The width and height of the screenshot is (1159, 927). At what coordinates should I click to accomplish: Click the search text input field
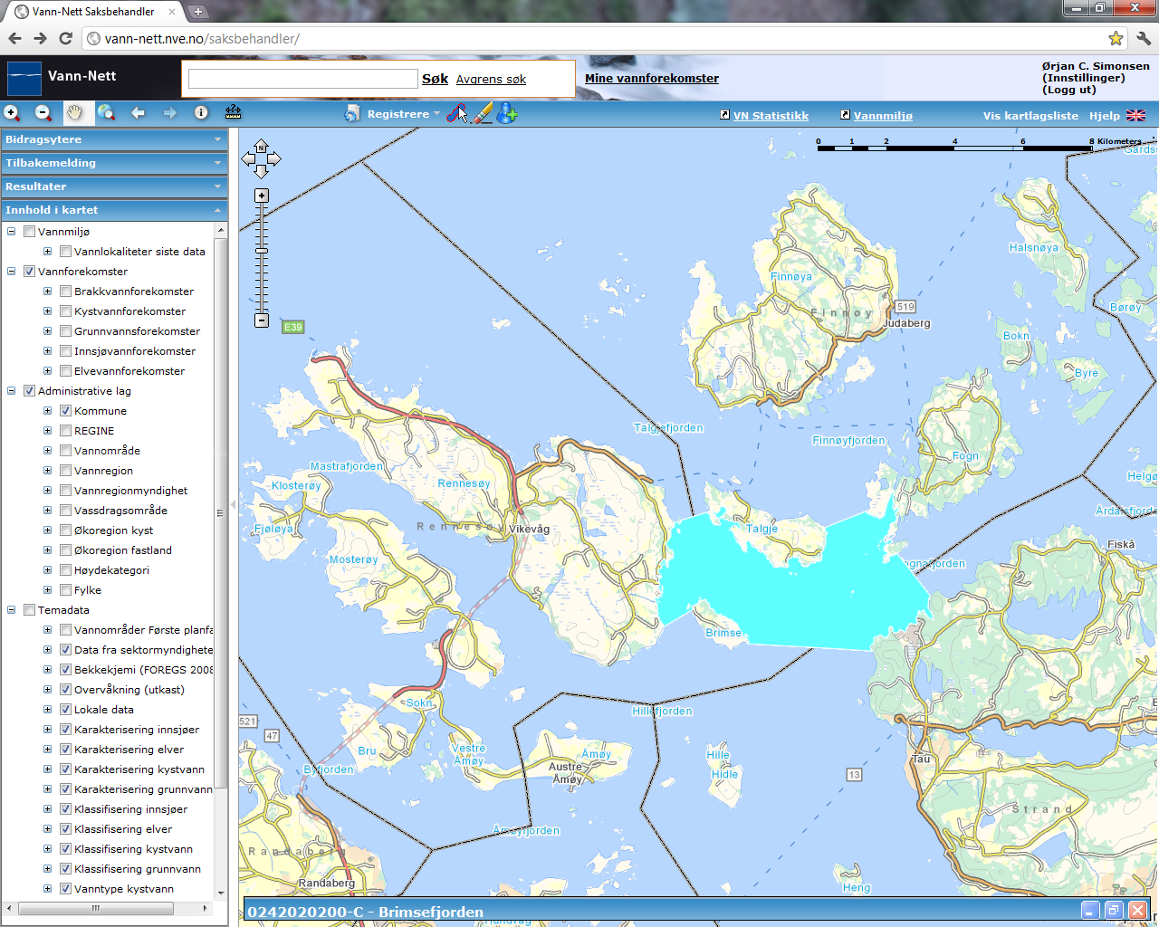[302, 79]
